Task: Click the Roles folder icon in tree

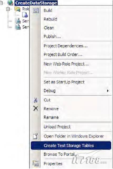Action: tap(17, 9)
